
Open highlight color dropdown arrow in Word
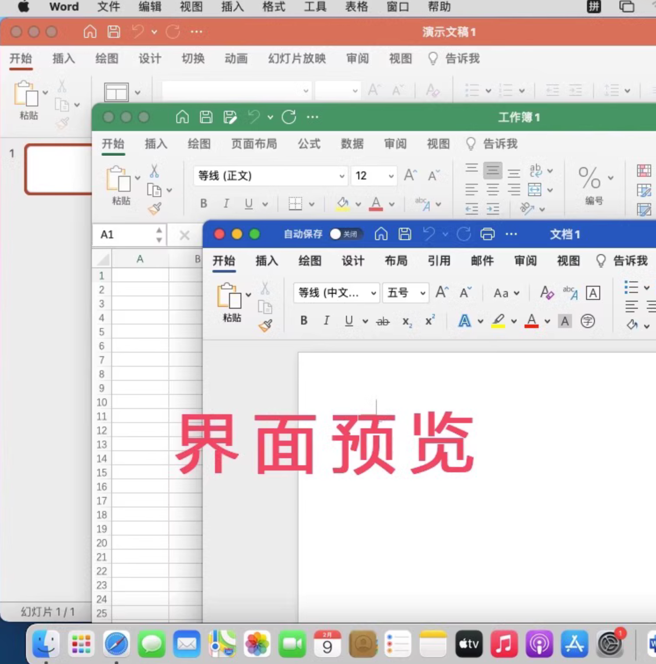pos(514,321)
